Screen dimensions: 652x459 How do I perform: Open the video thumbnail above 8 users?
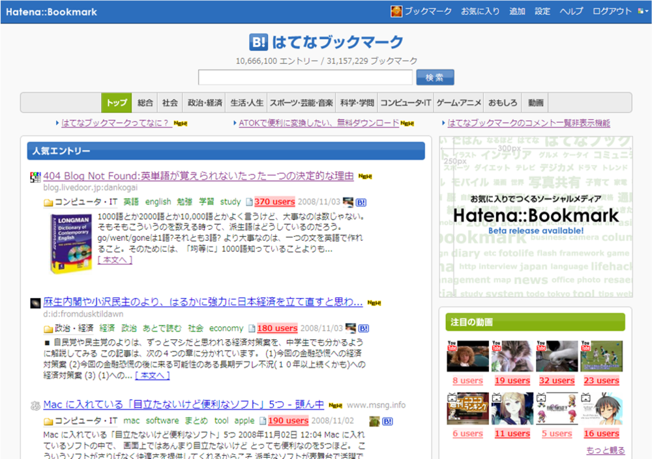click(467, 356)
